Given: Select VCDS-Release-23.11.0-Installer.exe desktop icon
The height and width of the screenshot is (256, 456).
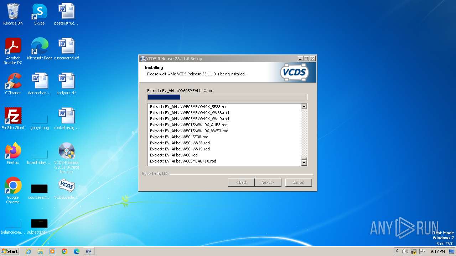Looking at the screenshot, I should pos(66,158).
